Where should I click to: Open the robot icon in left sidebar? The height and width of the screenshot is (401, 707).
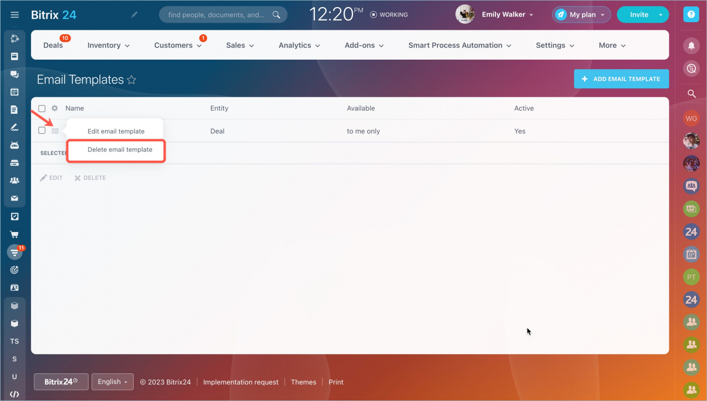[x=15, y=145]
